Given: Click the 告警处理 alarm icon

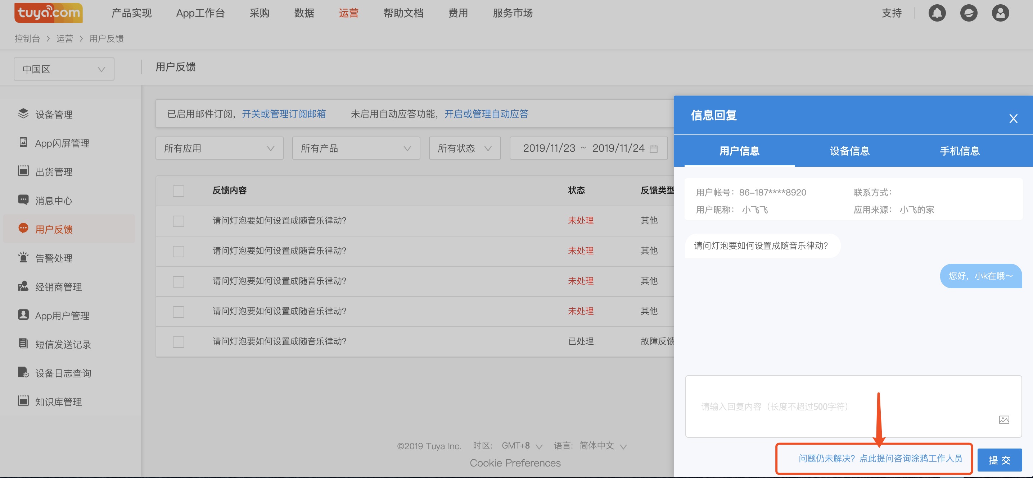Looking at the screenshot, I should click(x=23, y=257).
